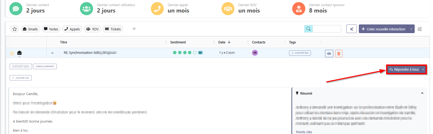433x134 pixels.
Task: Click the AB contact avatar
Action: coord(255,53)
